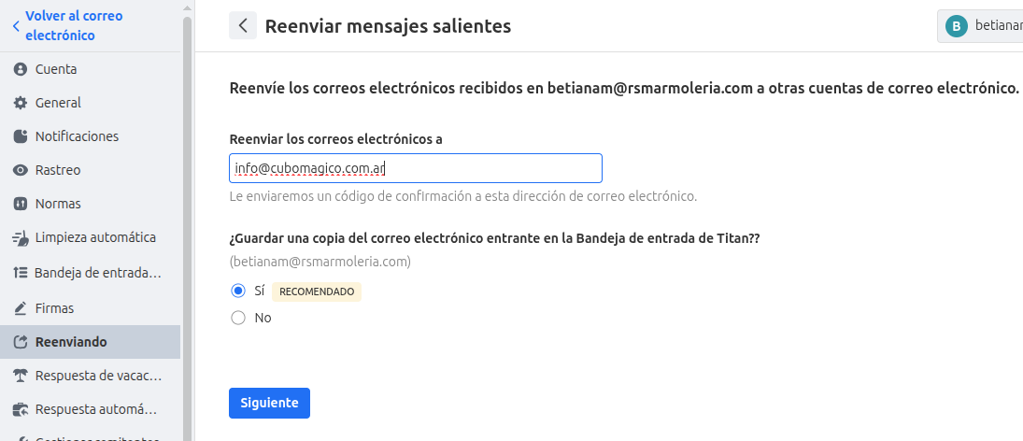Open the Respuesta automática settings item
1023x441 pixels.
(x=95, y=409)
